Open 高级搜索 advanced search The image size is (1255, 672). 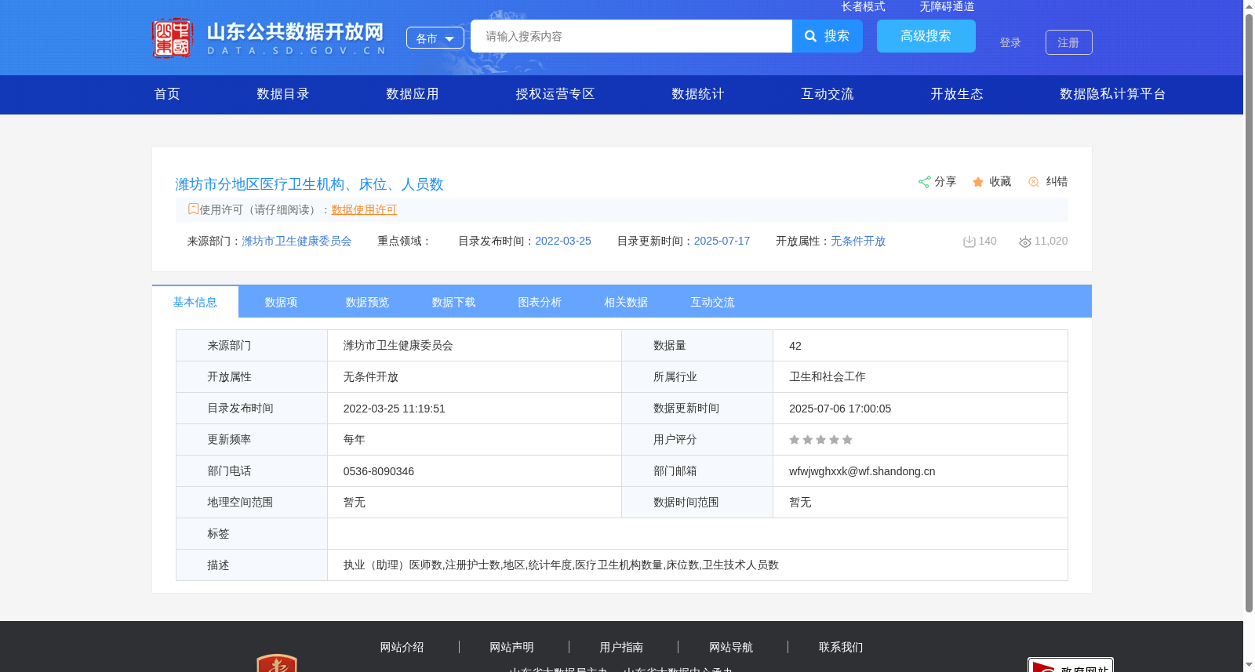(926, 36)
